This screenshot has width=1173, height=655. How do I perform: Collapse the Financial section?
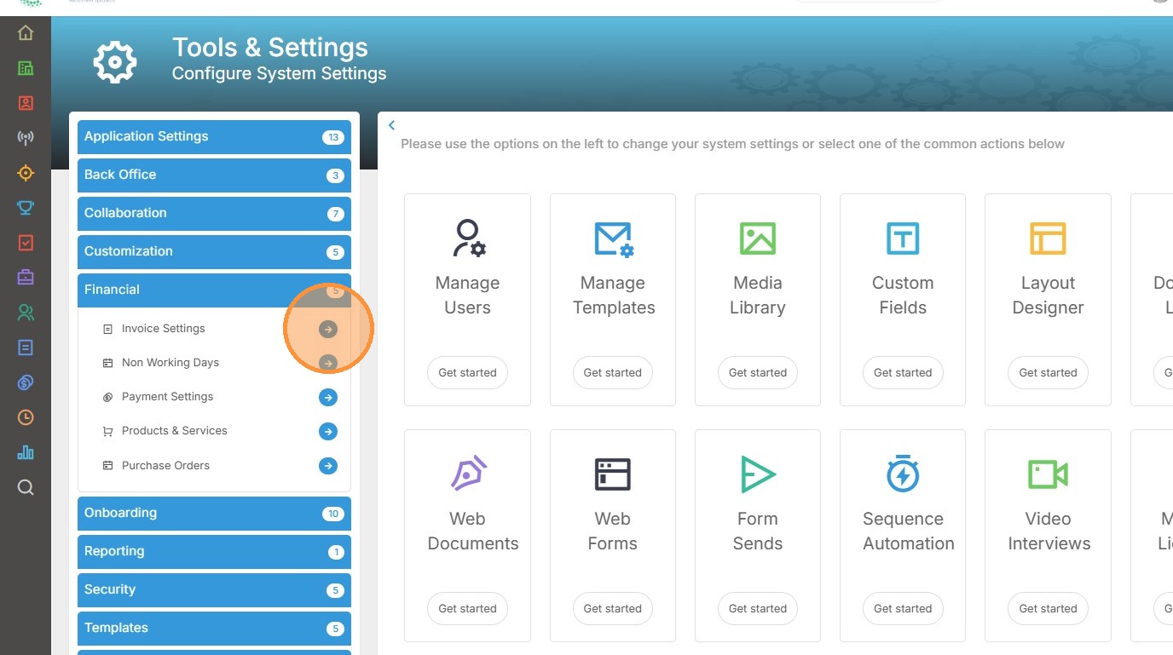[214, 290]
